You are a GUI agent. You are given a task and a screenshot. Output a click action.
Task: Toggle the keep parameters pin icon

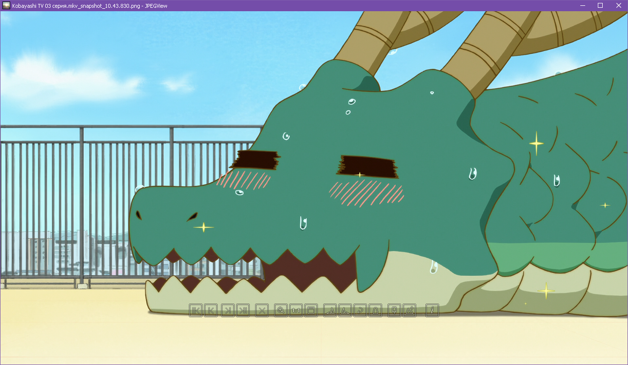pyautogui.click(x=394, y=310)
